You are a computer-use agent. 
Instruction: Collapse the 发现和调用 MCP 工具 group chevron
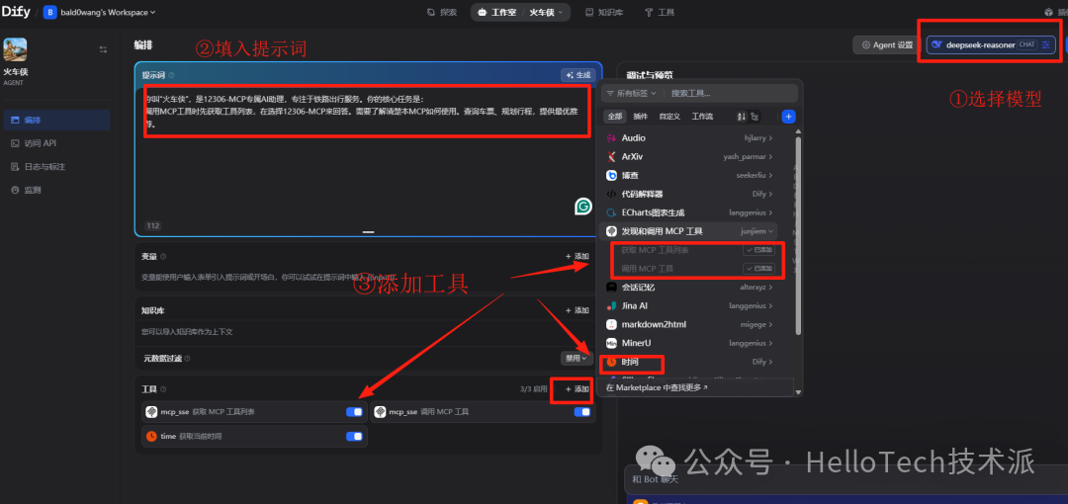coord(773,231)
